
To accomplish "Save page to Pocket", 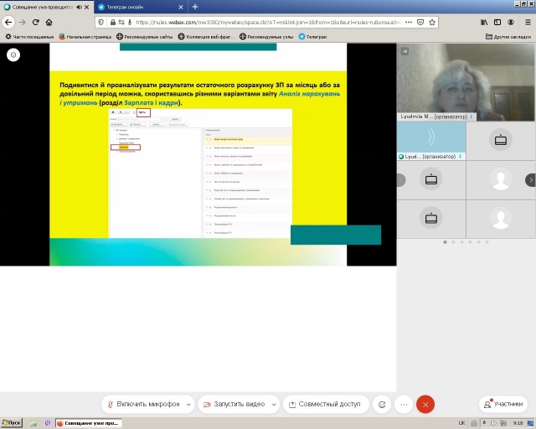I will coord(420,23).
